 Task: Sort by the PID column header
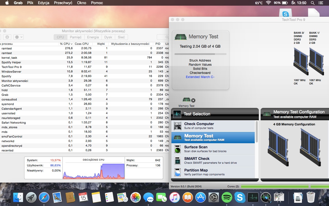pyautogui.click(x=159, y=44)
